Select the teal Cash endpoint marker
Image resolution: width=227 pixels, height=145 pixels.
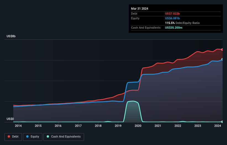(x=222, y=122)
